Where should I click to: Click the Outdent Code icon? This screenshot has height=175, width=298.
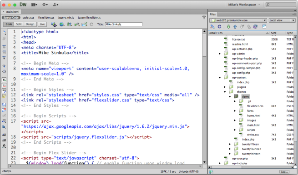pyautogui.click(x=4, y=140)
